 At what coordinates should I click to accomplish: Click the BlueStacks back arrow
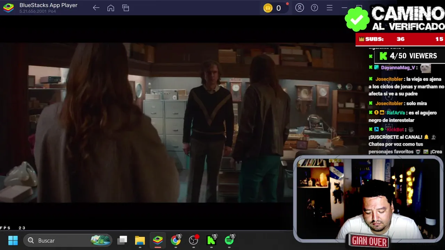(x=96, y=8)
